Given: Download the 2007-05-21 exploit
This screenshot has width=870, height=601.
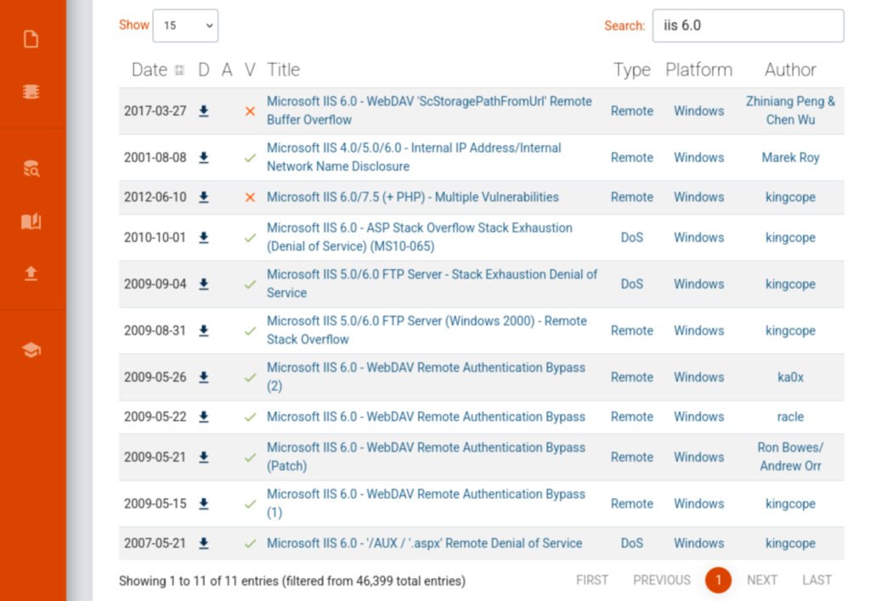Looking at the screenshot, I should [204, 543].
